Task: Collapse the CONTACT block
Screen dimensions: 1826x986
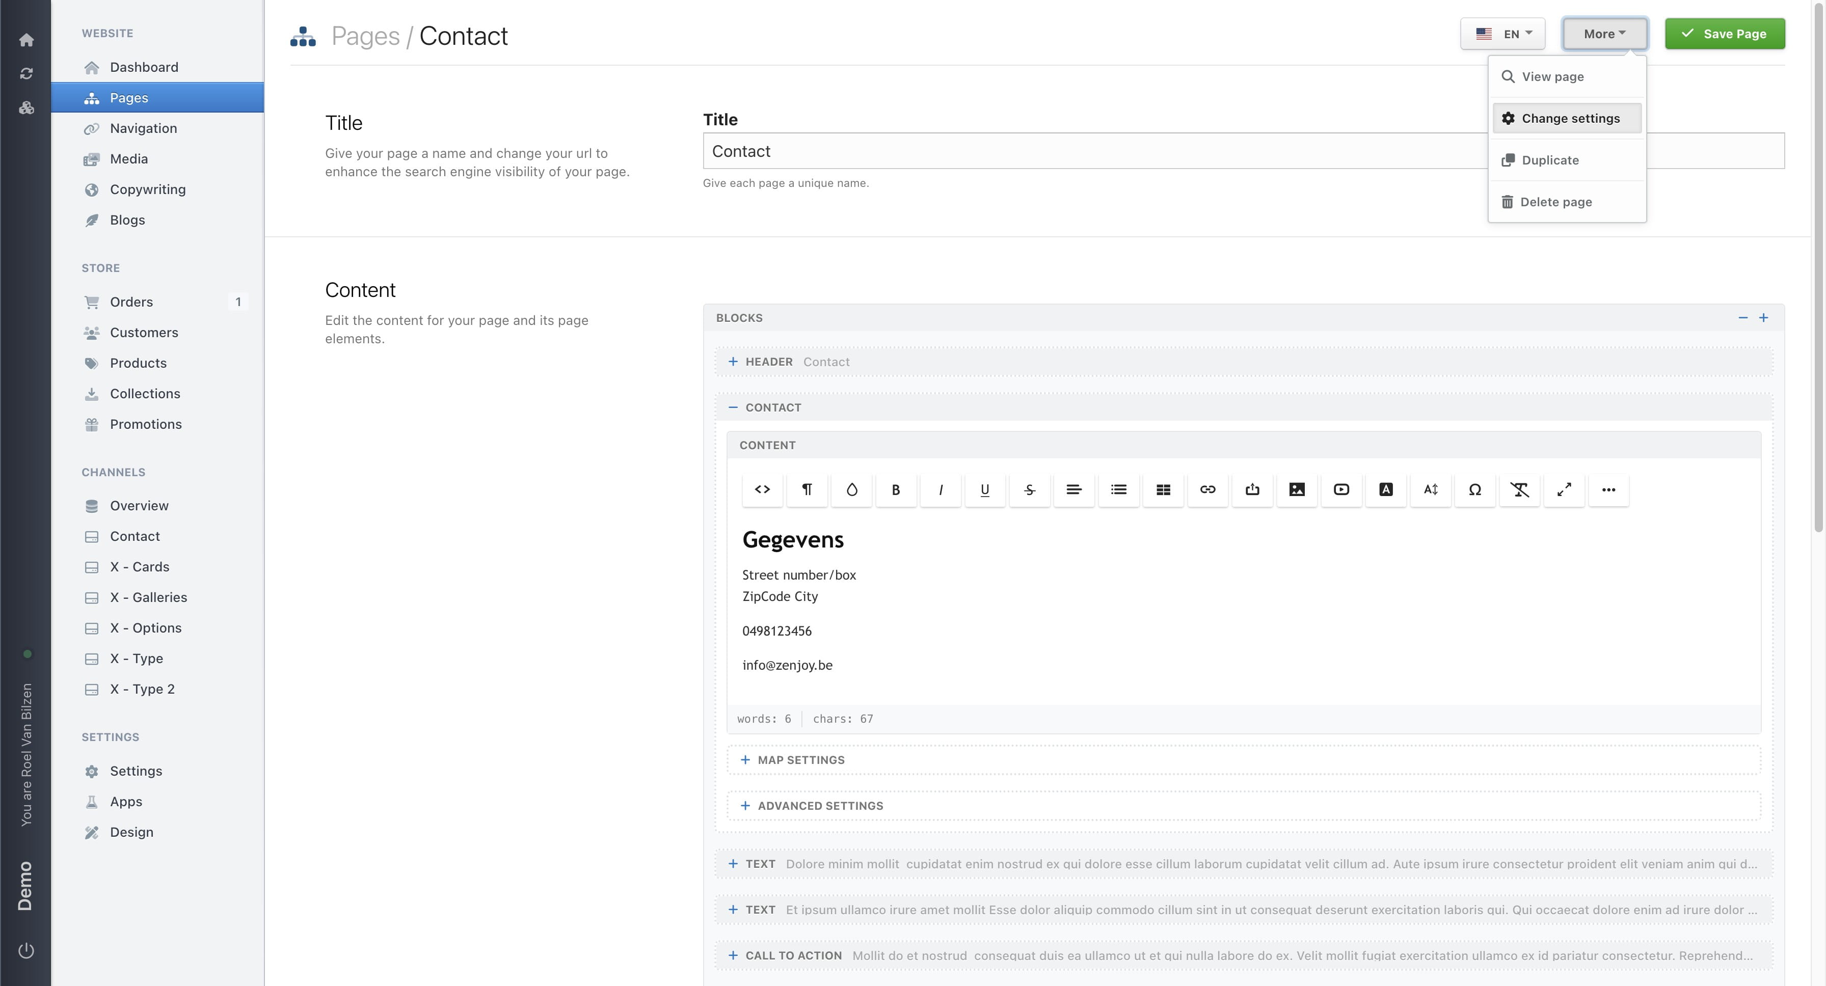Action: tap(733, 407)
